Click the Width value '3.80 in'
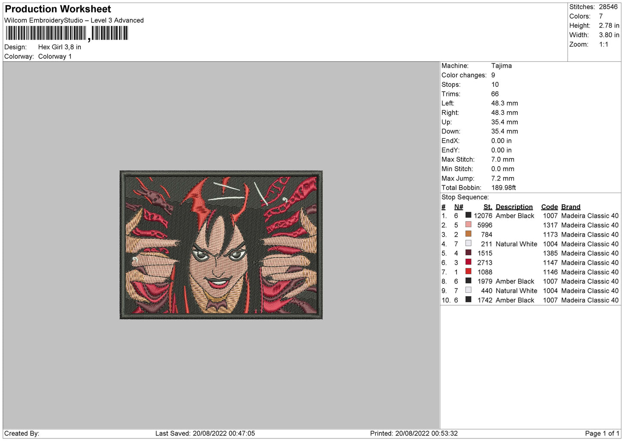The height and width of the screenshot is (441, 624). [609, 35]
